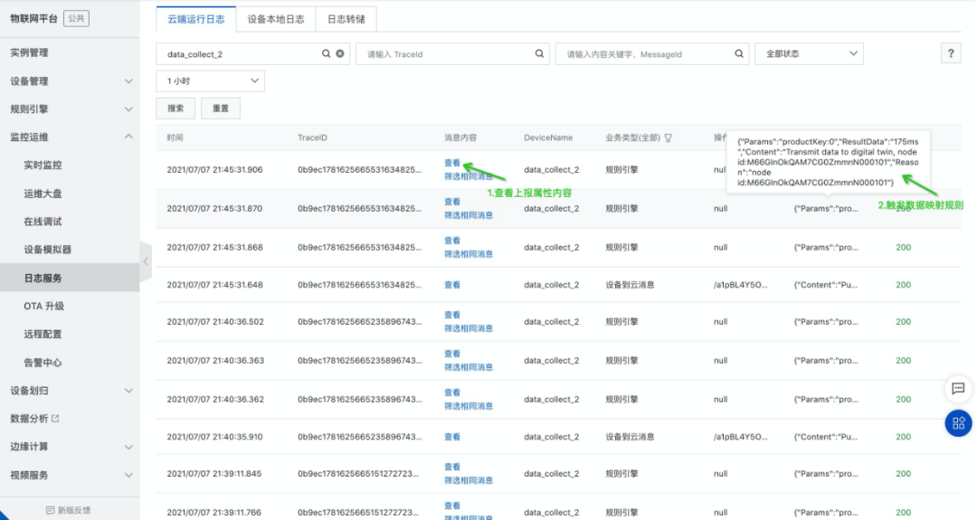This screenshot has height=520, width=977.
Task: Click 查看 for the 21:45:31.906 log row
Action: 452,163
